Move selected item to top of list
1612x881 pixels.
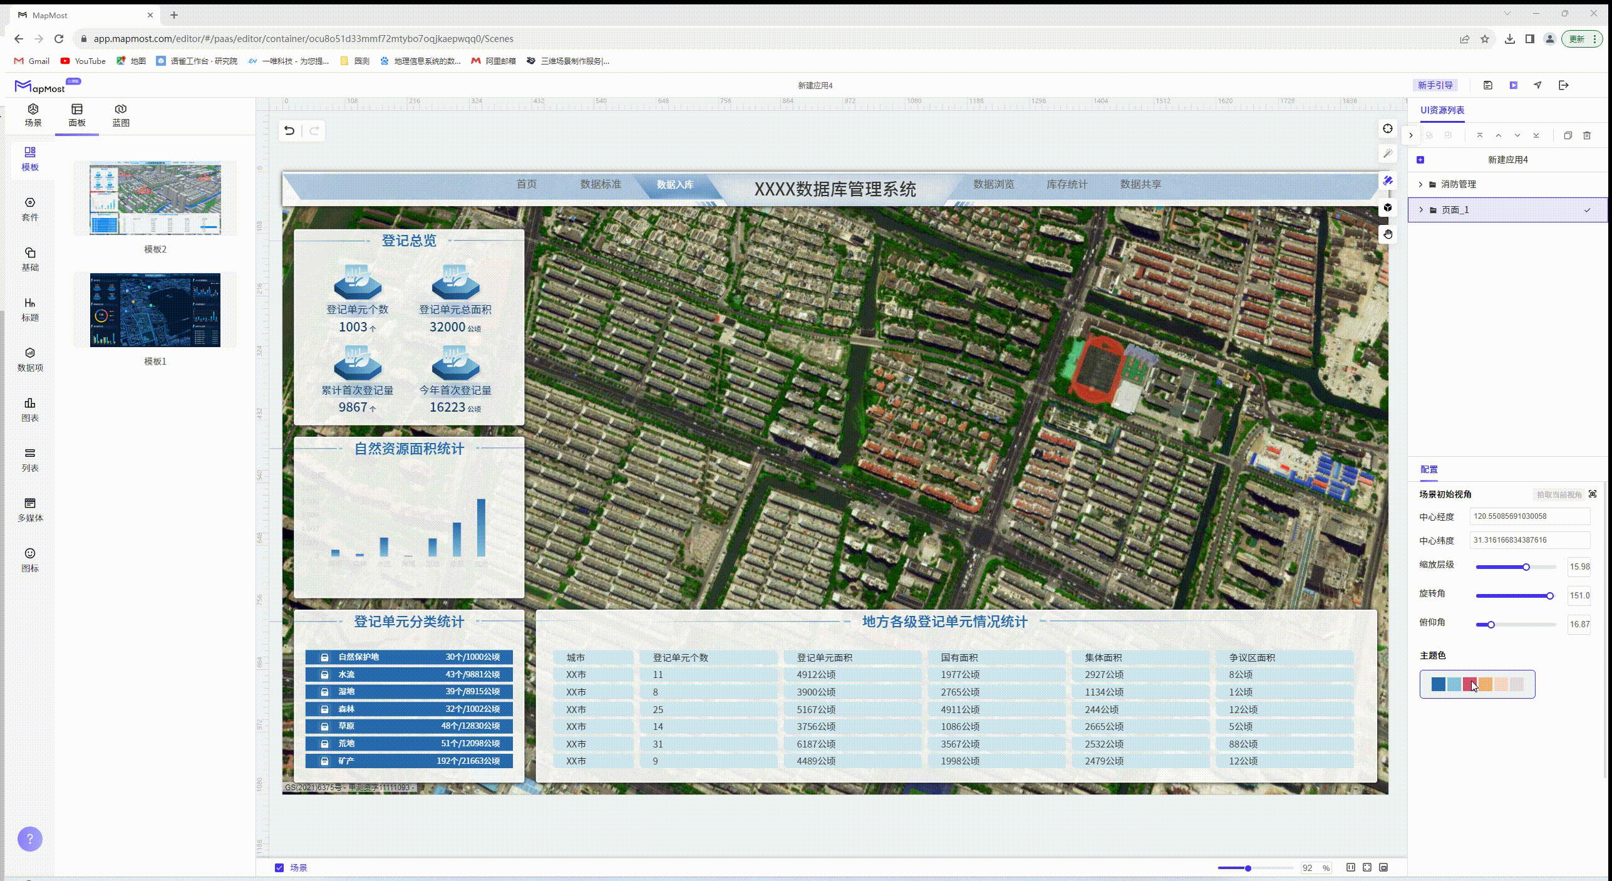coord(1480,135)
